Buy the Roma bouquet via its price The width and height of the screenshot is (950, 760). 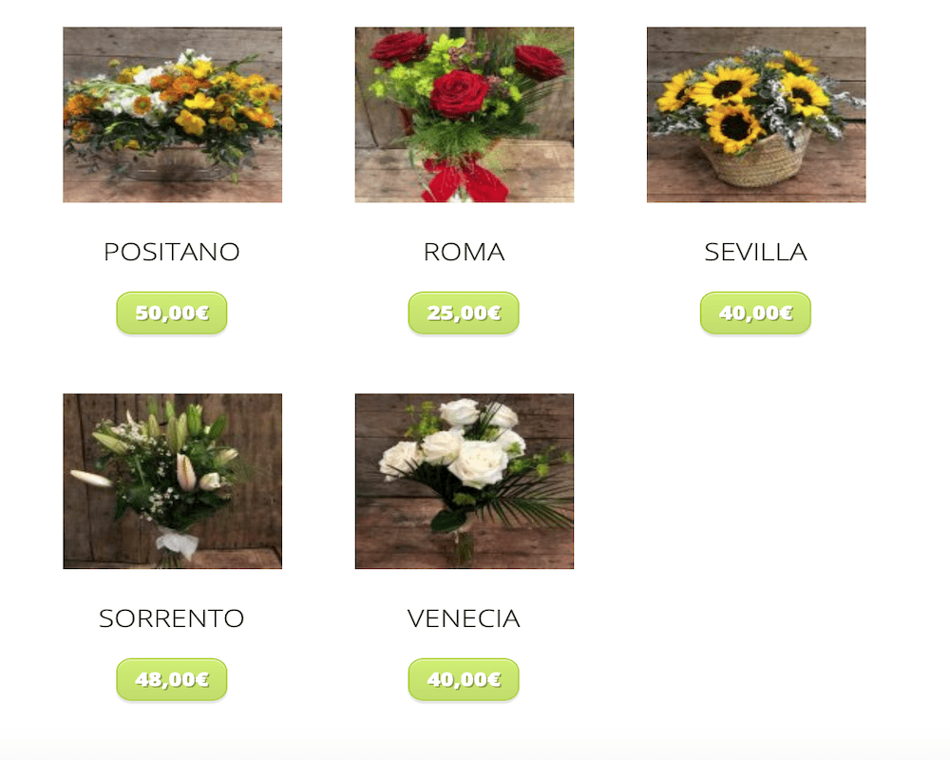tap(464, 313)
